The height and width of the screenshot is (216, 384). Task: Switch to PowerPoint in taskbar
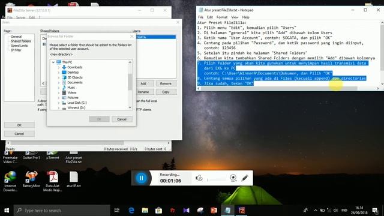coord(214,211)
